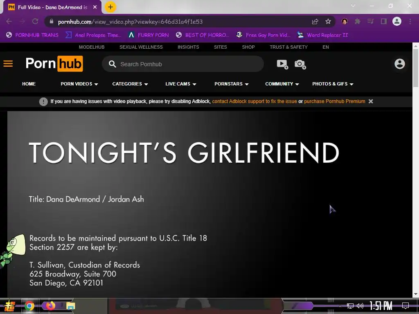This screenshot has height=314, width=419.
Task: Open the 'Free Gay Porn Vid...' bookmark
Action: (263, 35)
